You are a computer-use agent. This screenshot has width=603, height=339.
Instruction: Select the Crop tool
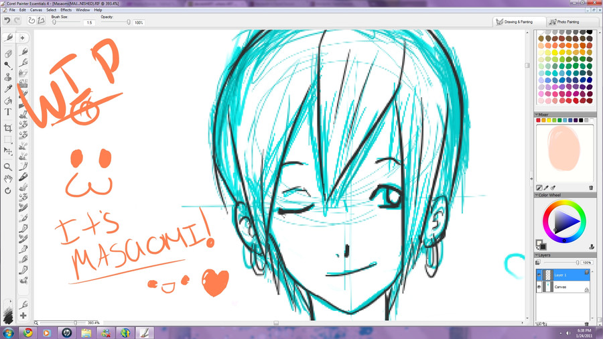tap(8, 128)
